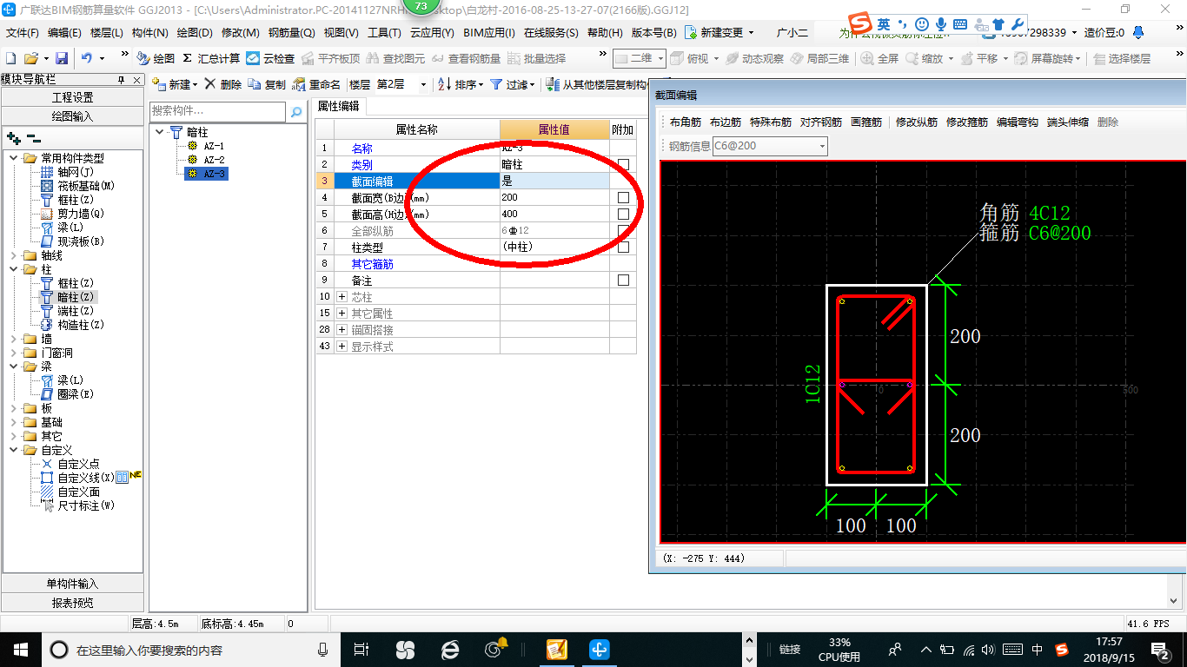
Task: Switch to the 属性编辑 tab
Action: (339, 107)
